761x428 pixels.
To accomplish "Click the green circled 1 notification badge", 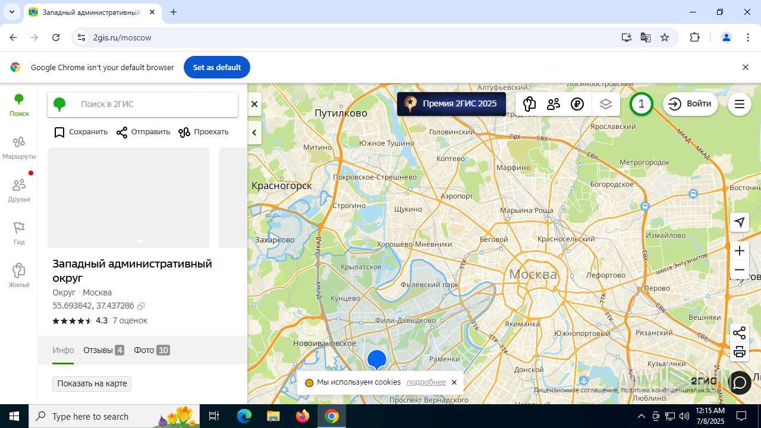I will (641, 104).
